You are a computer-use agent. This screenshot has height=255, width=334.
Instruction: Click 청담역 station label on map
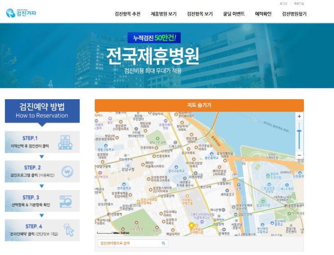[169, 151]
